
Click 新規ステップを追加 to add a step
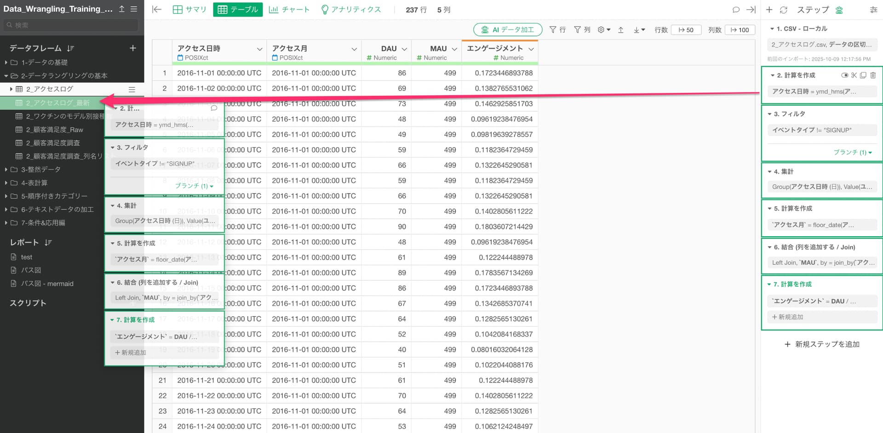point(821,344)
